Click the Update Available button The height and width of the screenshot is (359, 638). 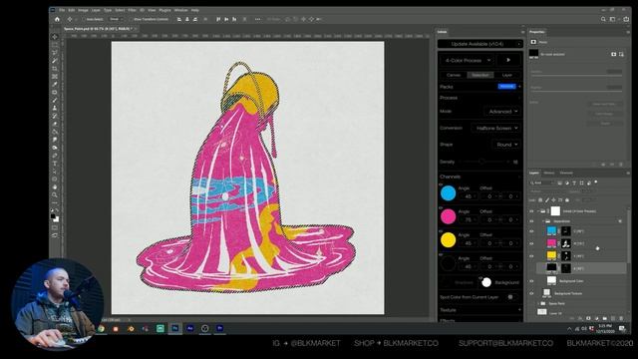coord(480,44)
